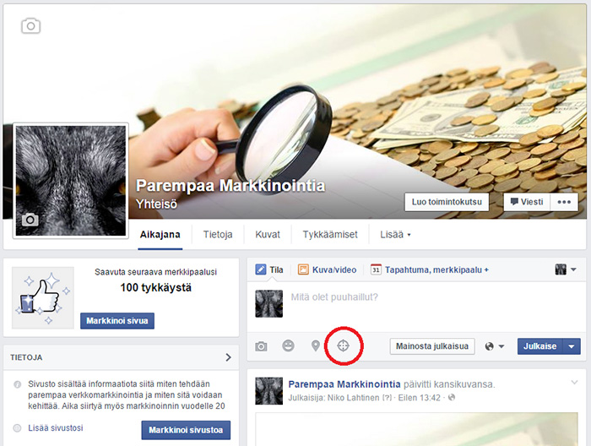This screenshot has height=446, width=591.
Task: Click the calendar event icon
Action: [x=376, y=269]
